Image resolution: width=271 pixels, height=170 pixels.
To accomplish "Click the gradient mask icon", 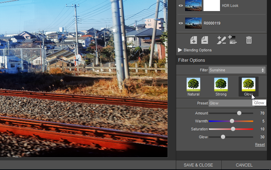I will pyautogui.click(x=232, y=40).
